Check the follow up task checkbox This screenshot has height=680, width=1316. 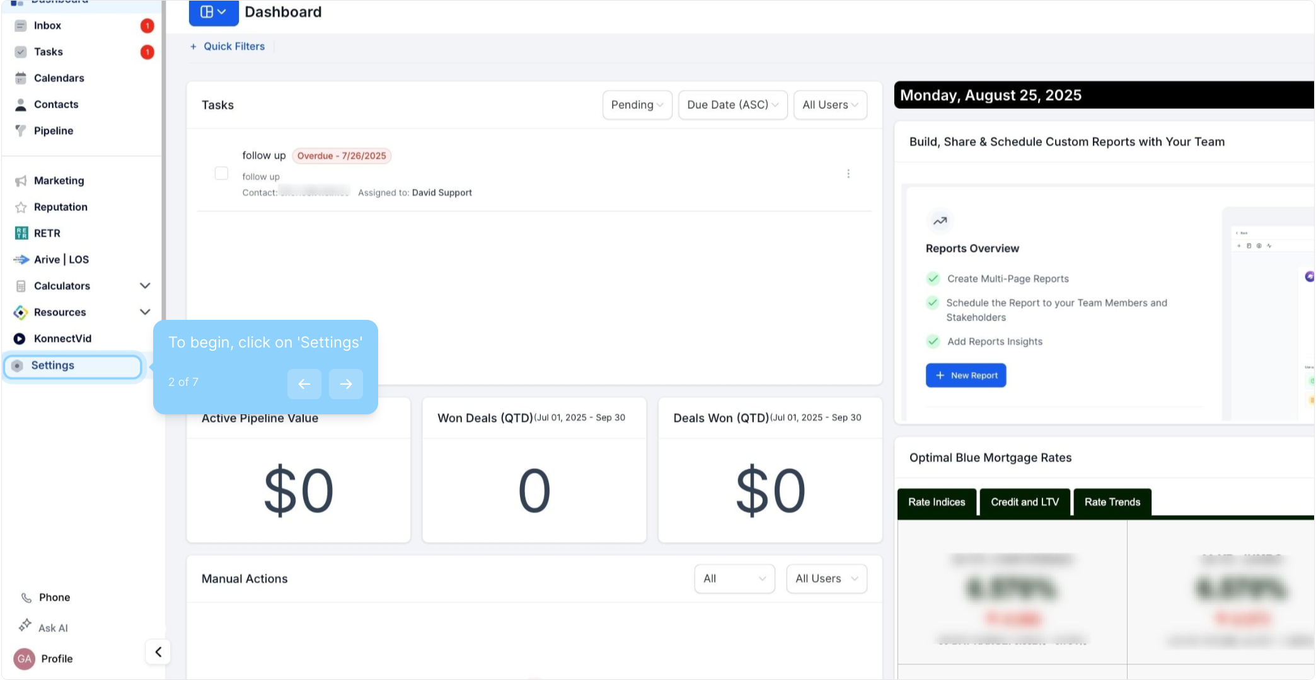(221, 173)
